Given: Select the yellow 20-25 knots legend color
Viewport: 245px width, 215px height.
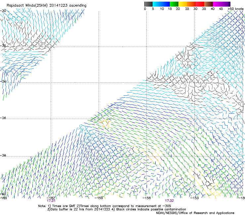Looking at the screenshot, I should click(183, 4).
